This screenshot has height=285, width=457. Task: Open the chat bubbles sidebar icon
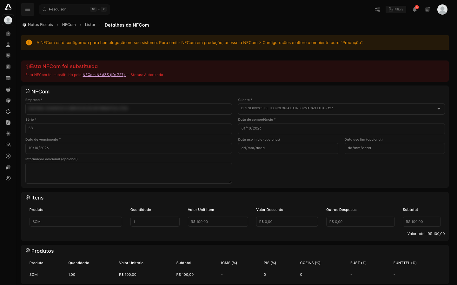(x=8, y=167)
